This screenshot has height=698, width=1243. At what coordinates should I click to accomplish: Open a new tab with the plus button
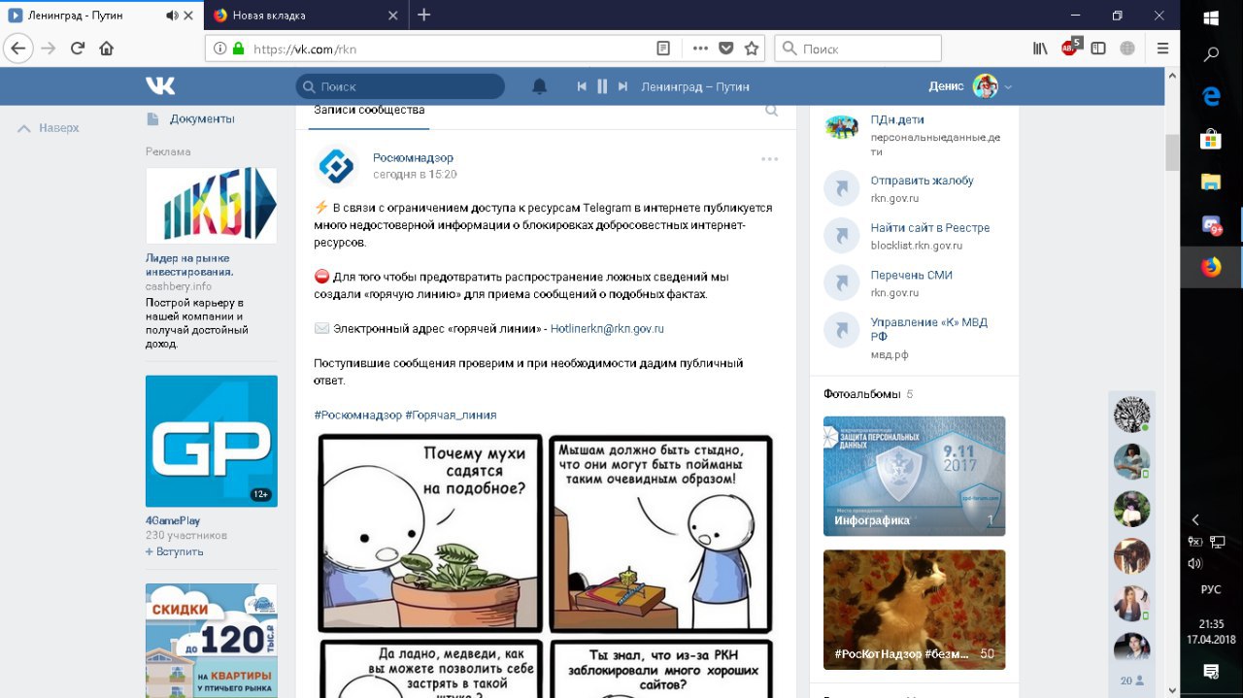tap(423, 15)
